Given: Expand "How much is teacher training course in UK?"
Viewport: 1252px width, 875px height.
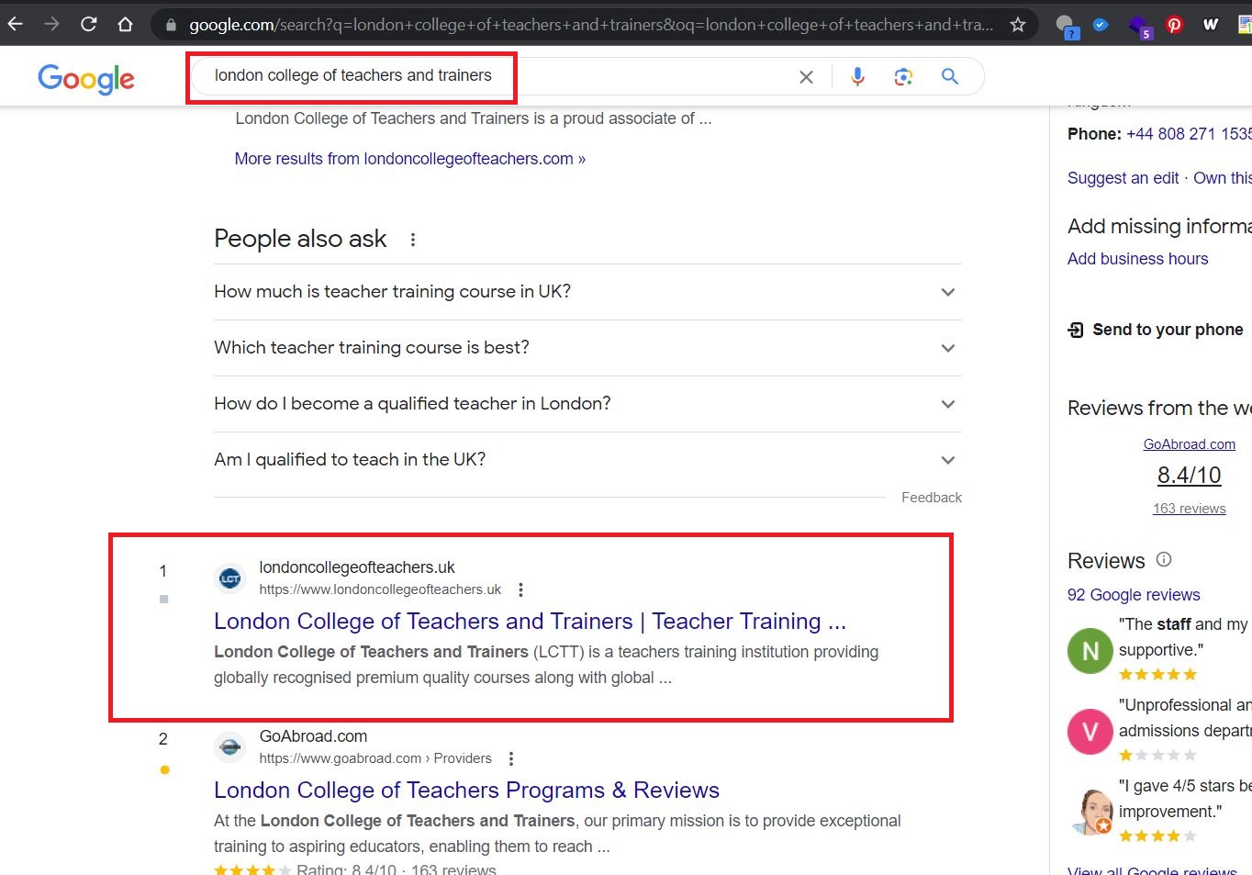Looking at the screenshot, I should [948, 292].
